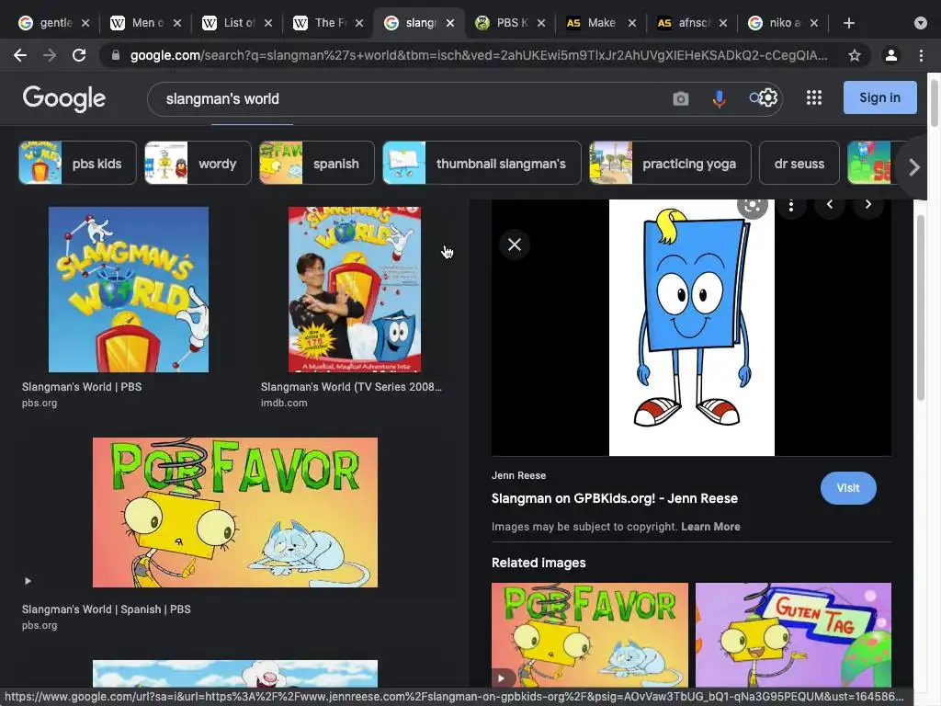Select the 'thumbnail slangman's' filter chip
This screenshot has width=941, height=706.
point(482,164)
